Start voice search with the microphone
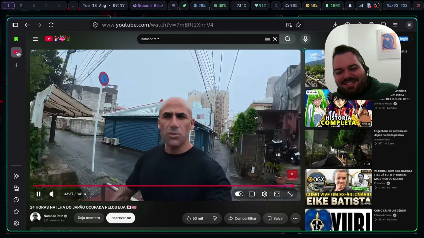The height and width of the screenshot is (238, 424). (x=305, y=39)
